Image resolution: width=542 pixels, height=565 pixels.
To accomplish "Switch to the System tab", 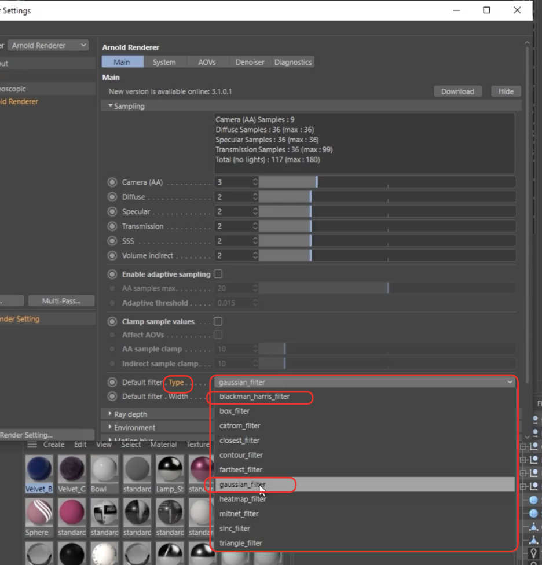I will click(164, 62).
